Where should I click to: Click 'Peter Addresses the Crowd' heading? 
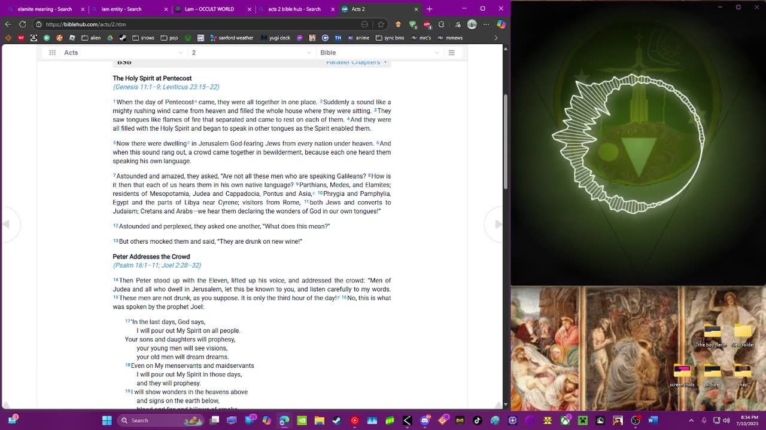[x=151, y=257]
